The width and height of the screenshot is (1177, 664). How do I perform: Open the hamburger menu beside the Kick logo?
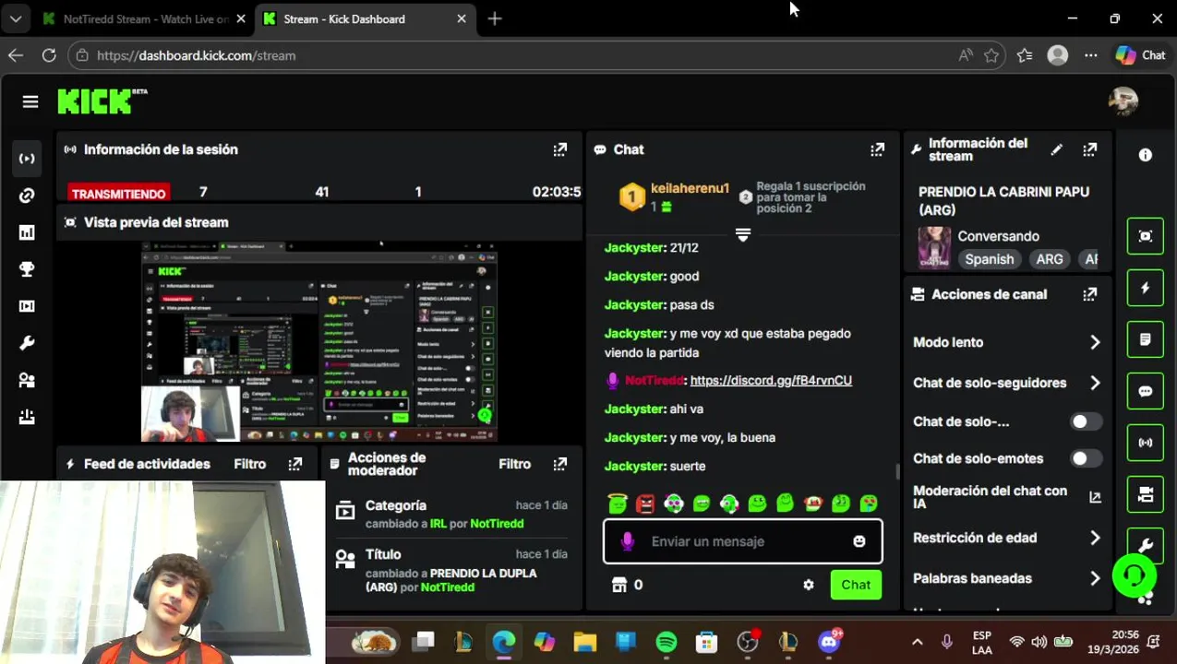pyautogui.click(x=30, y=102)
